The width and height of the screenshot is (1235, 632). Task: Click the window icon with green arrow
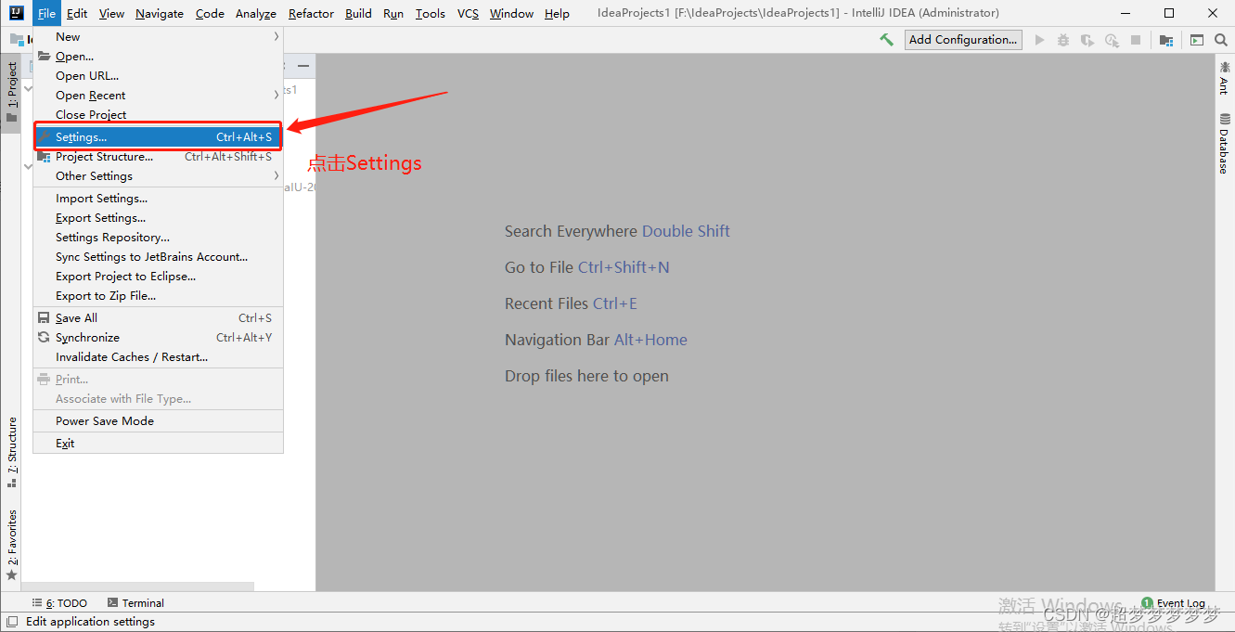coord(1197,40)
